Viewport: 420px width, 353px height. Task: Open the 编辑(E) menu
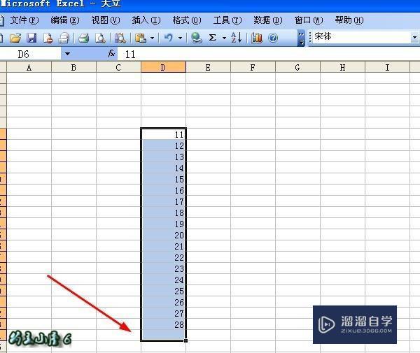[65, 20]
